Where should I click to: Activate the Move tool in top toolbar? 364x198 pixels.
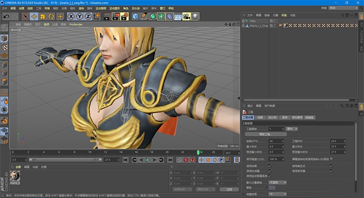tap(34, 17)
